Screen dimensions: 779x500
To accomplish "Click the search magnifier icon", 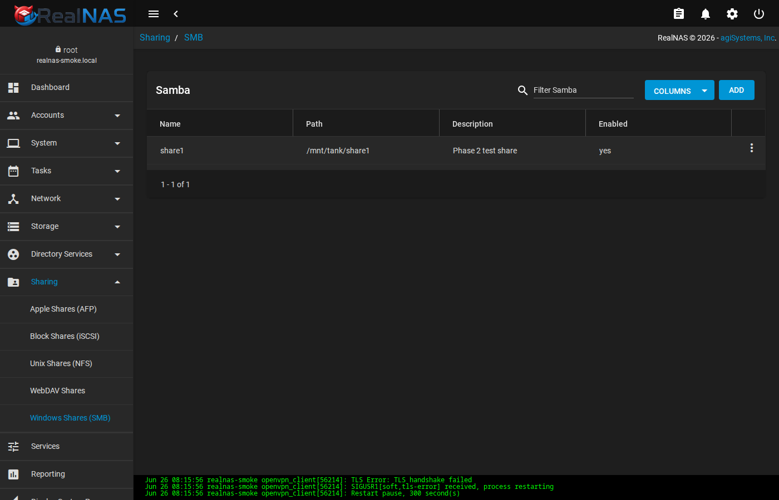I will (x=522, y=90).
